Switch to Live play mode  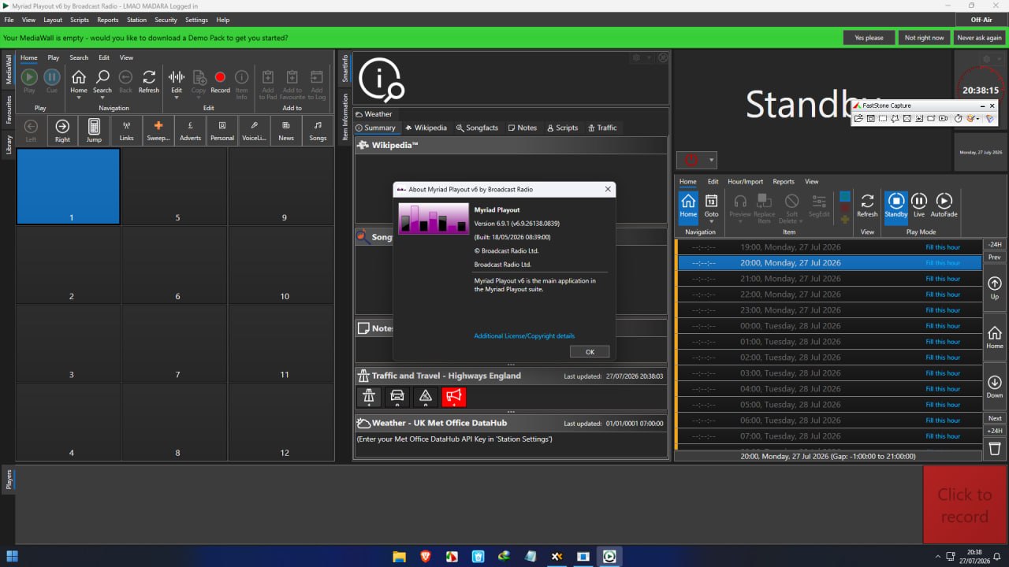click(919, 206)
